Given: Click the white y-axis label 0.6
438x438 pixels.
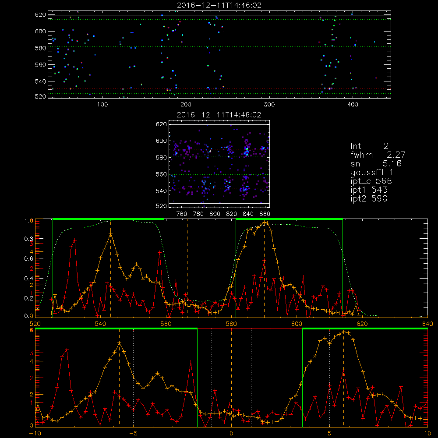Looking at the screenshot, I should click(x=29, y=259).
